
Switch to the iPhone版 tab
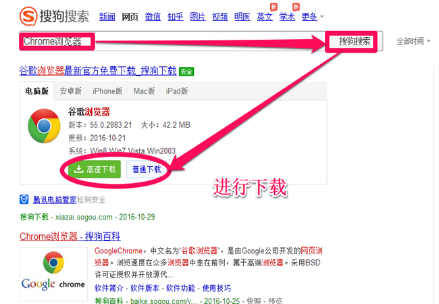107,91
